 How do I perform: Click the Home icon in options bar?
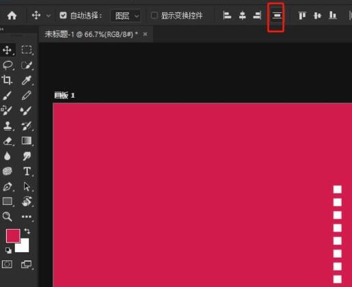coord(12,16)
